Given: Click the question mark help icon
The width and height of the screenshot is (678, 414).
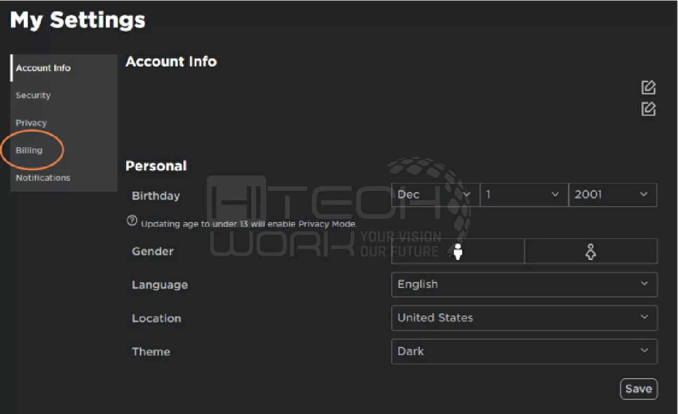Looking at the screenshot, I should click(x=132, y=221).
